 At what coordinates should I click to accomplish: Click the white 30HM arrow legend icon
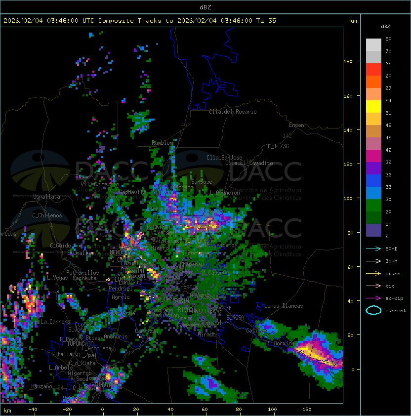[373, 261]
